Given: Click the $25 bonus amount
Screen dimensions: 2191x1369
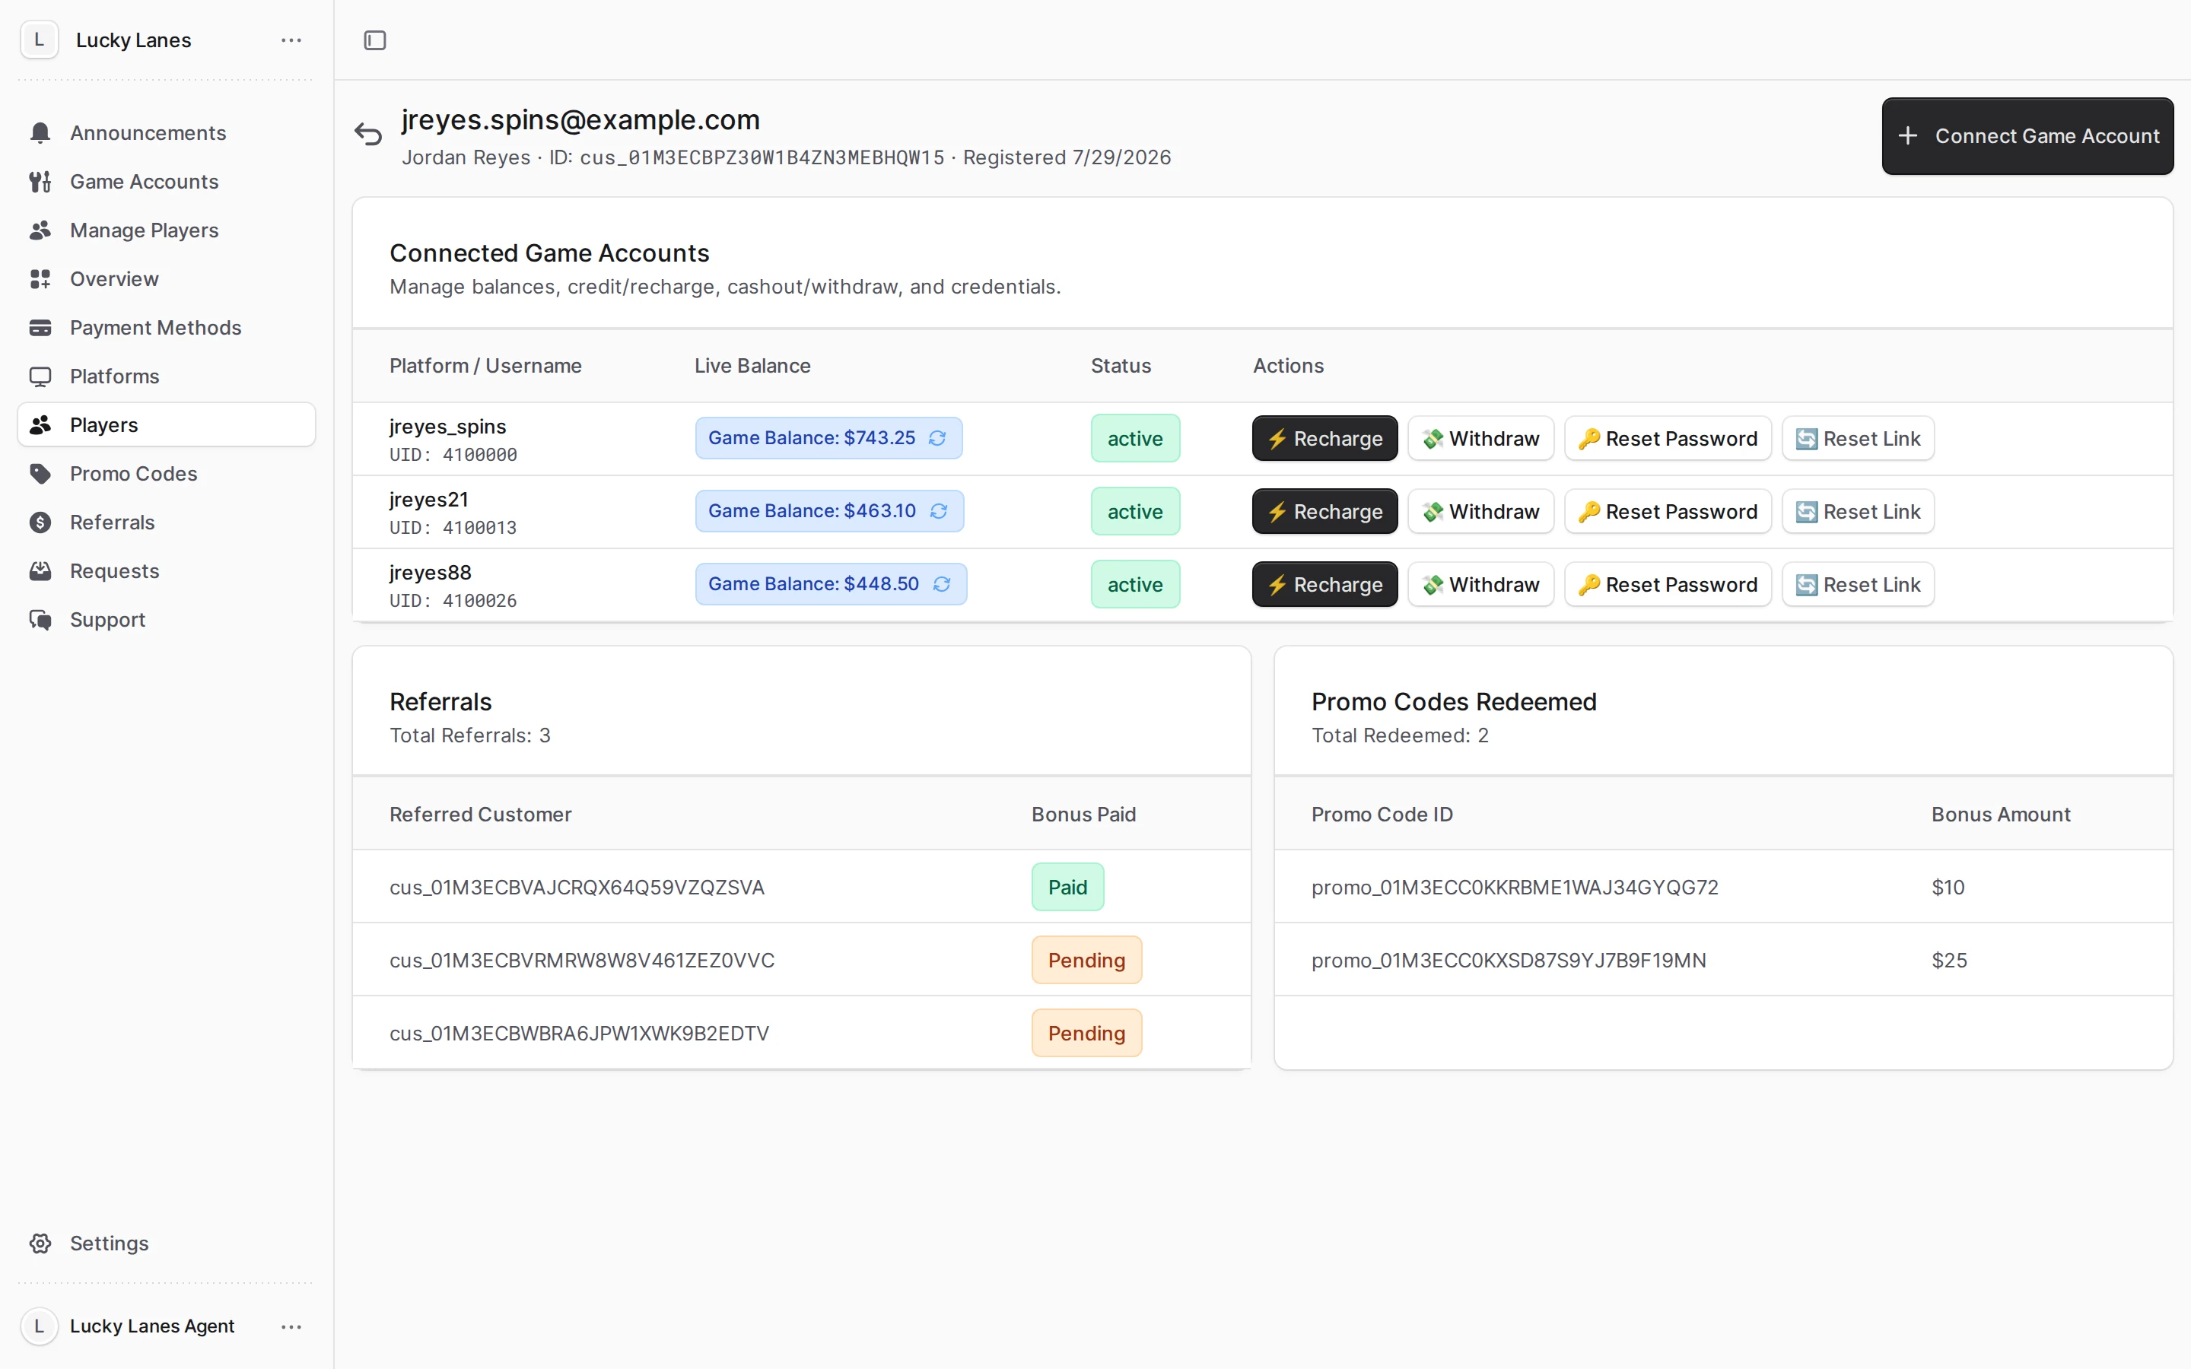Looking at the screenshot, I should [1949, 960].
